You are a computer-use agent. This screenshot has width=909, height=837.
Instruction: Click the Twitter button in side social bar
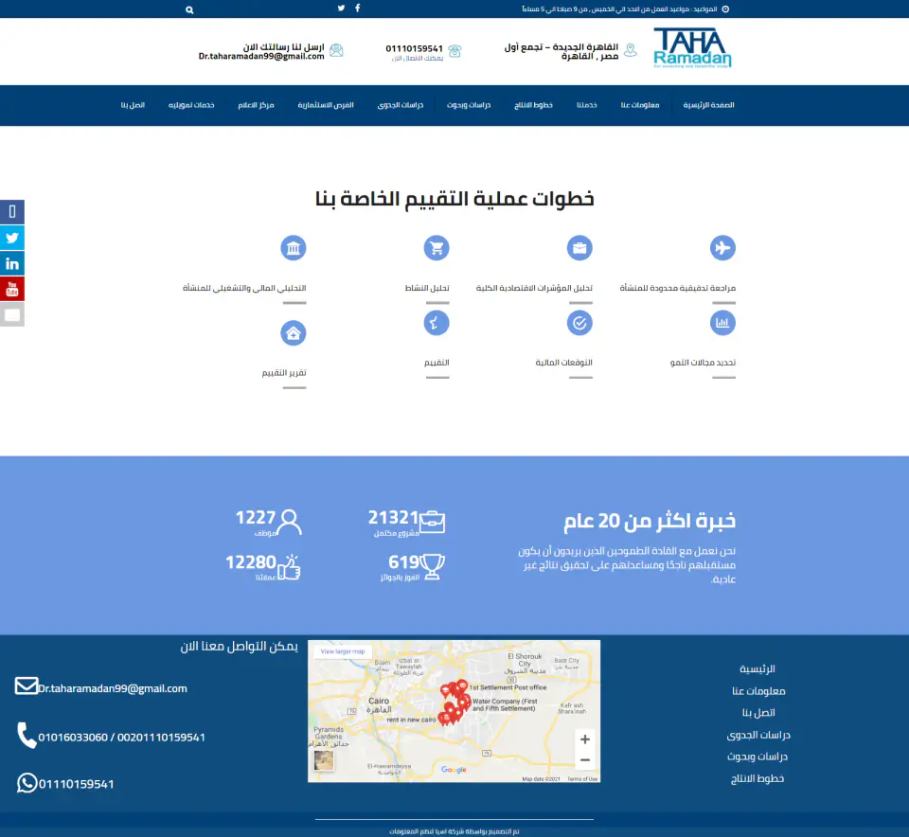pyautogui.click(x=12, y=238)
